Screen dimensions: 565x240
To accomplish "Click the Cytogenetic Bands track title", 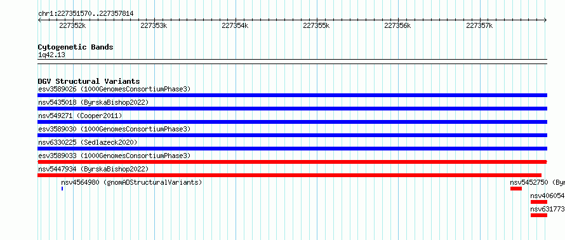I will click(76, 47).
